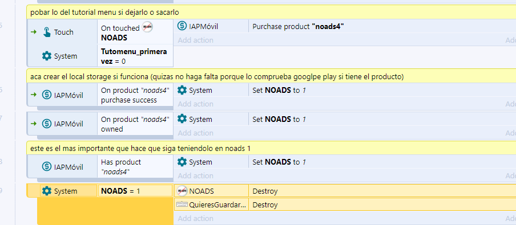Select the Destroy action of NOADS object

pyautogui.click(x=265, y=191)
